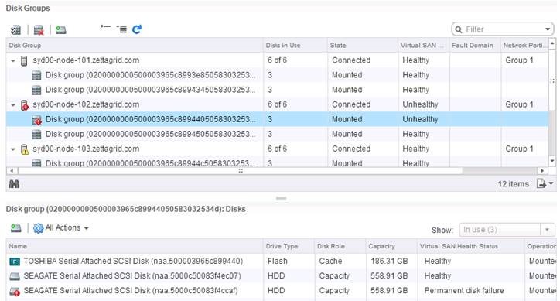Screen dimensions: 560x301
Task: Click the healthy SEAGATE HDD disk icon
Action: (x=15, y=276)
